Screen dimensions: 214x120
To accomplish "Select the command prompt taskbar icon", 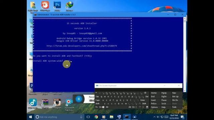I will coord(127,117).
